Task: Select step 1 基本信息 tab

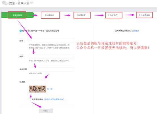Action: pyautogui.click(x=17, y=15)
